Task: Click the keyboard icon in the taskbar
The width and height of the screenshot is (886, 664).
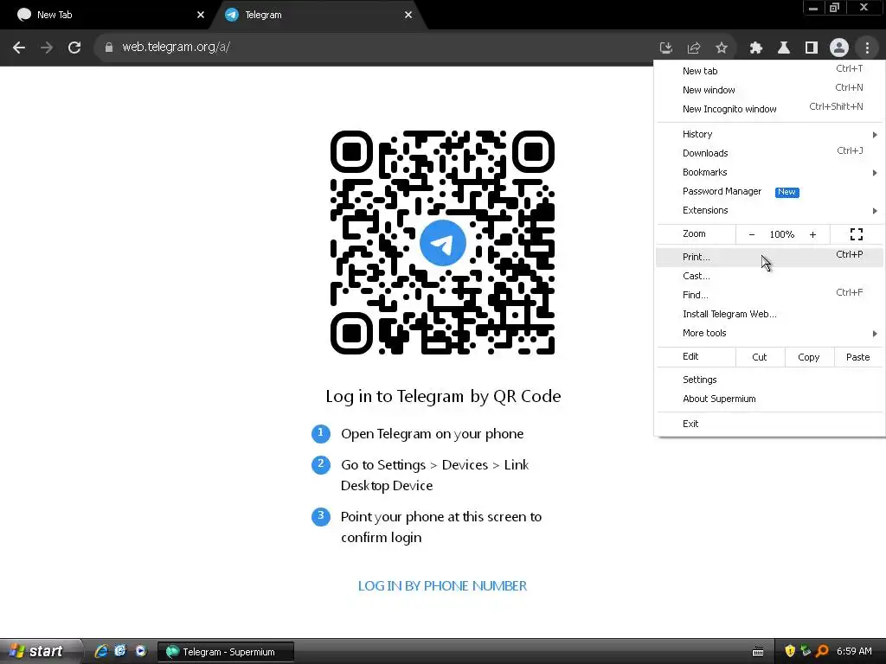Action: (758, 652)
